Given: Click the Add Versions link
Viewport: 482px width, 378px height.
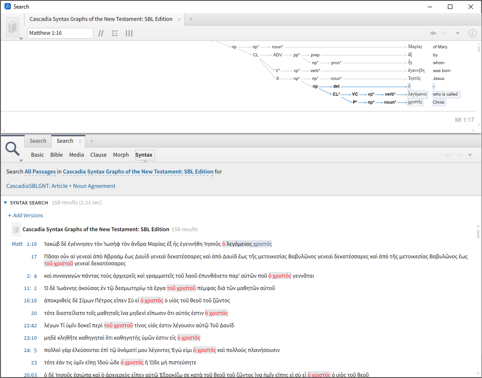Looking at the screenshot, I should [x=26, y=215].
